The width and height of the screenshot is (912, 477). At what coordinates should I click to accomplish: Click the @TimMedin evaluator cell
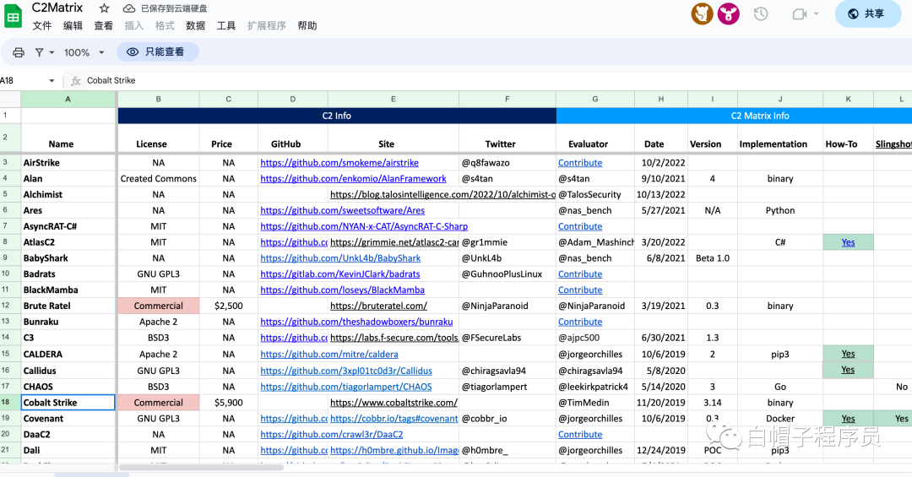tap(595, 403)
